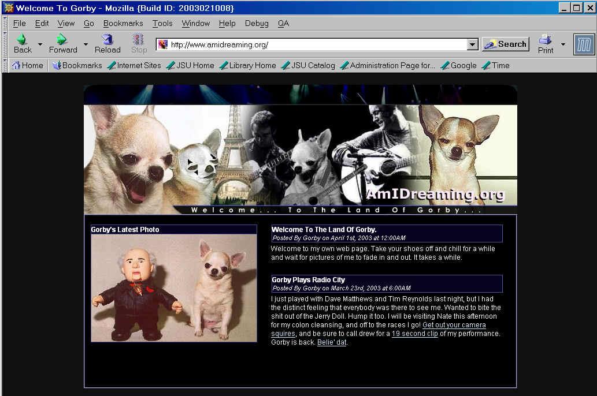Expand the Back history dropdown arrow

click(40, 44)
